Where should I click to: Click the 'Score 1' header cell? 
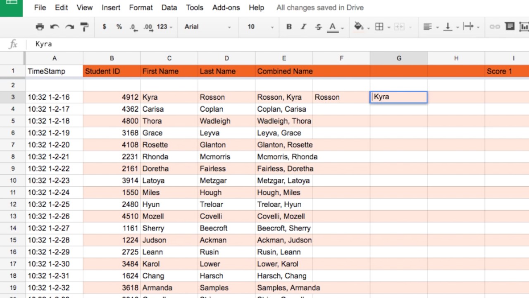click(x=507, y=71)
